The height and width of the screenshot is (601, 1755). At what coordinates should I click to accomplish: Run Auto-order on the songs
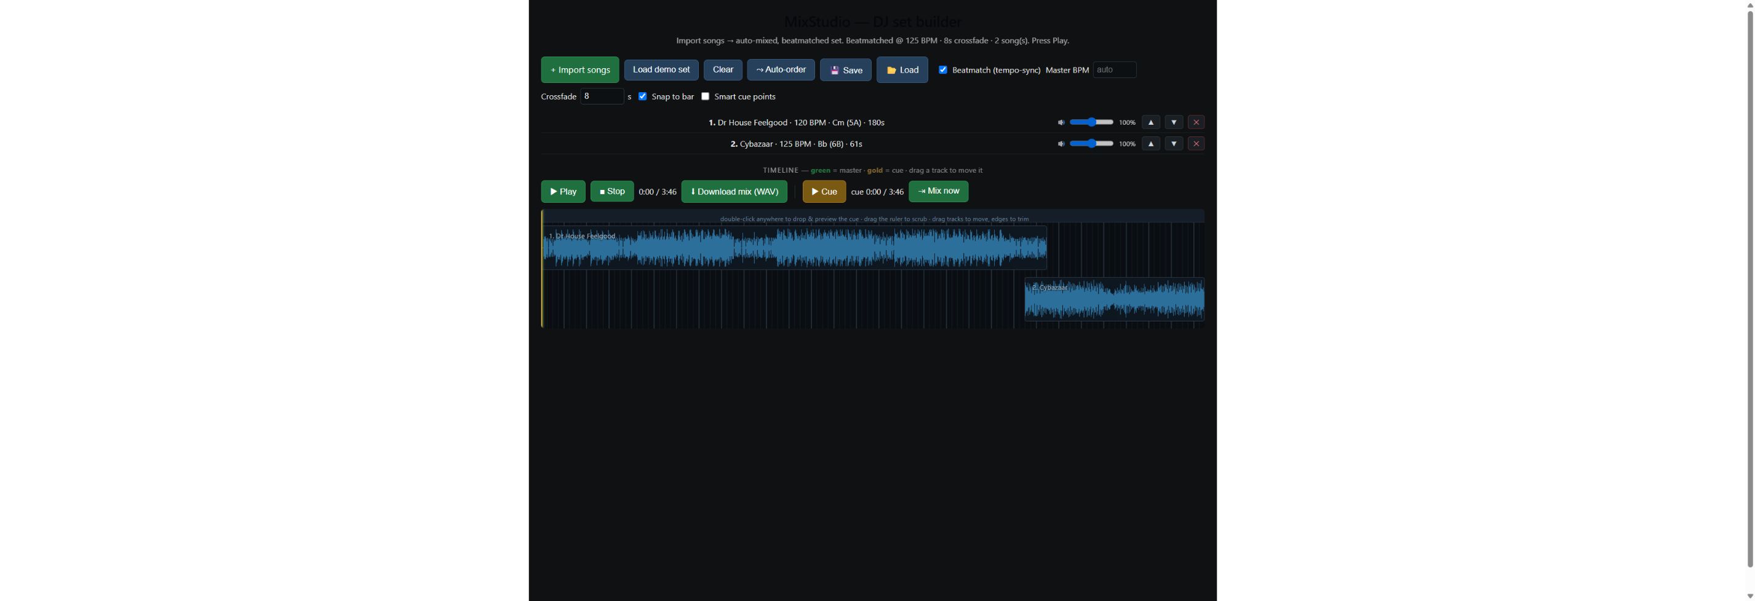click(x=781, y=69)
